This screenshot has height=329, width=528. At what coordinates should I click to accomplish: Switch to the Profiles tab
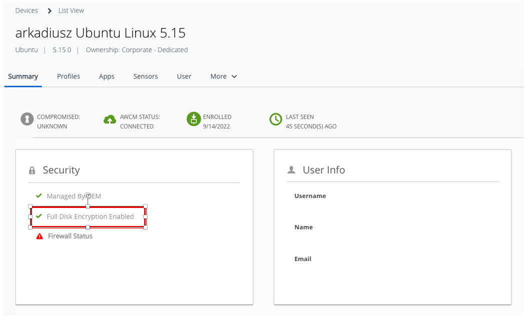pos(69,76)
